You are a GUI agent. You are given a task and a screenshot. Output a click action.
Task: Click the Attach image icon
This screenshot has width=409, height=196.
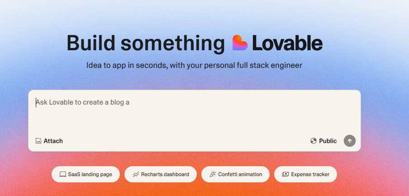[38, 141]
